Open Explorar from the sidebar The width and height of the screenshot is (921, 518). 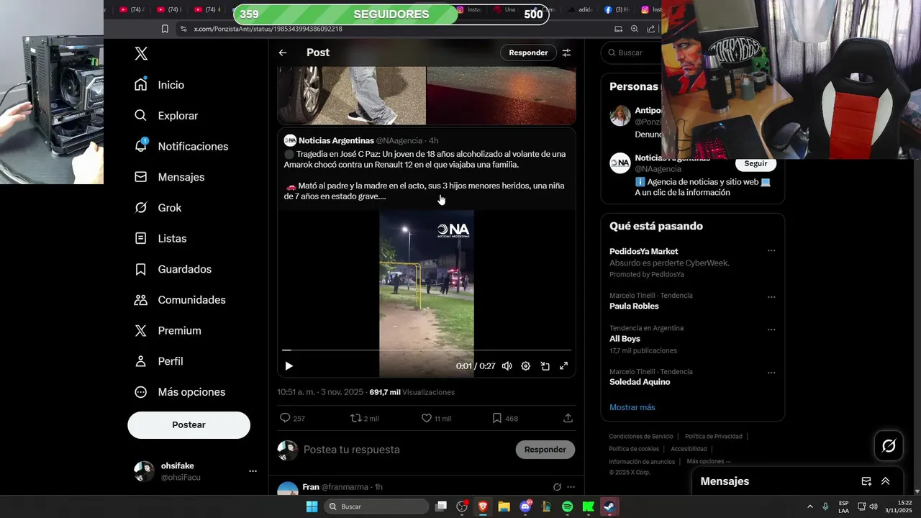(165, 116)
